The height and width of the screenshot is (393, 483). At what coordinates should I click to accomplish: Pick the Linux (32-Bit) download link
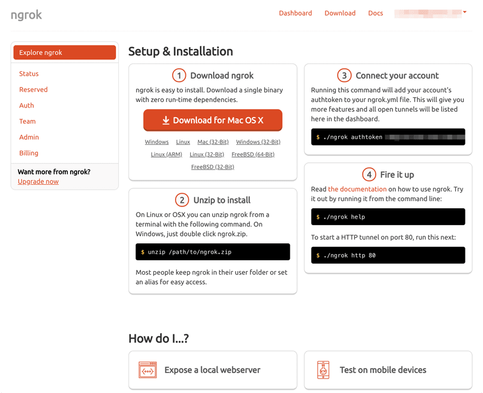(206, 155)
